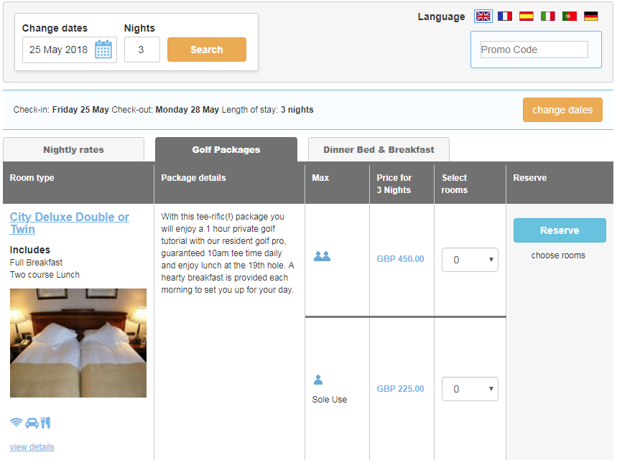The image size is (617, 460).
Task: Click the blue Reserve button
Action: tap(560, 230)
